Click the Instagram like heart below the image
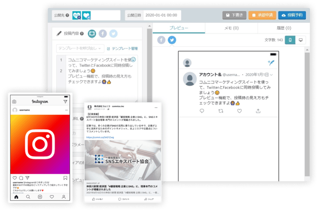318x211 pixels. [15, 178]
